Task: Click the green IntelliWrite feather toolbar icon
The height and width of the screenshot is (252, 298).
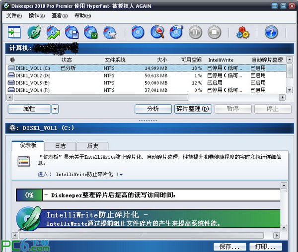Action: click(34, 33)
